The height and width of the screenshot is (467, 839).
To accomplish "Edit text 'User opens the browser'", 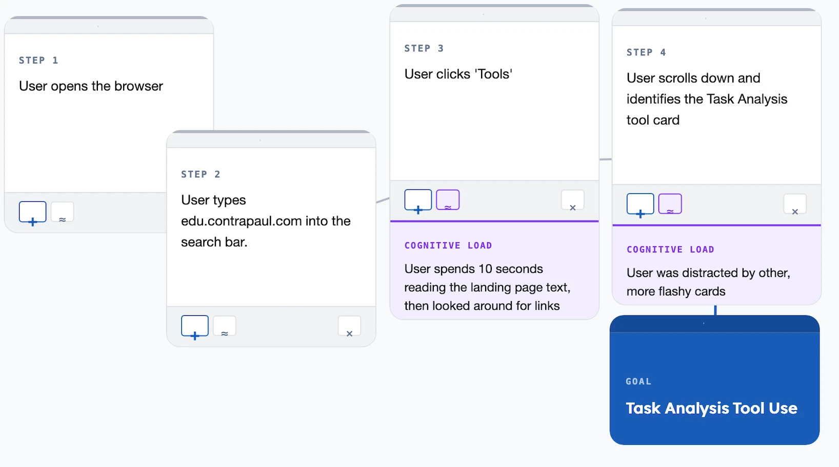I will coord(91,86).
